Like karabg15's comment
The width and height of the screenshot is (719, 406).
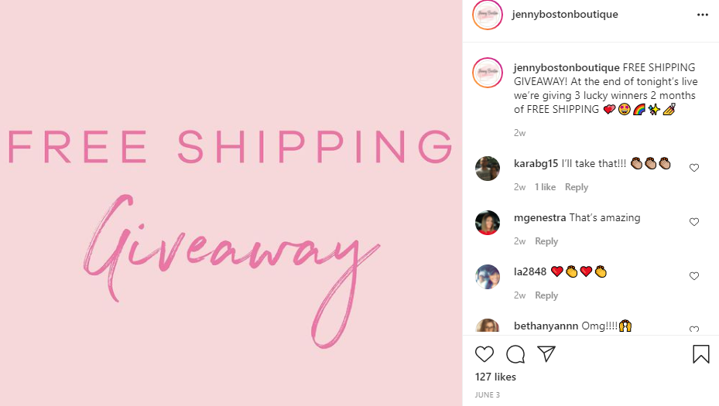click(x=694, y=168)
